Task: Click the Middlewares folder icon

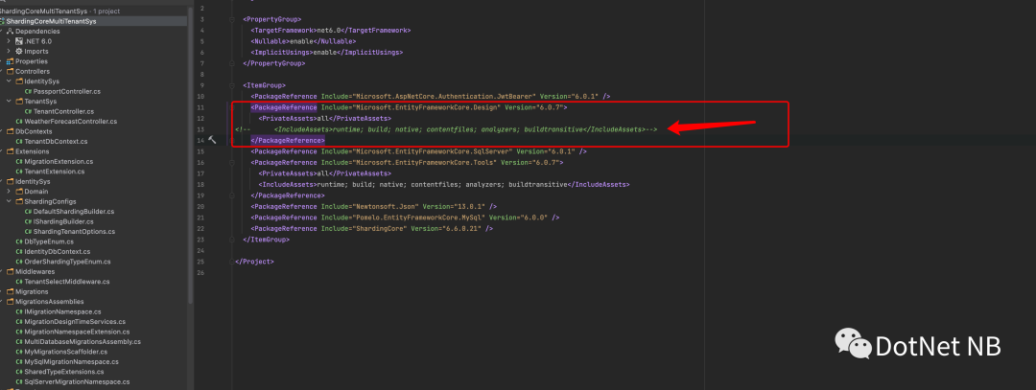Action: (x=10, y=272)
